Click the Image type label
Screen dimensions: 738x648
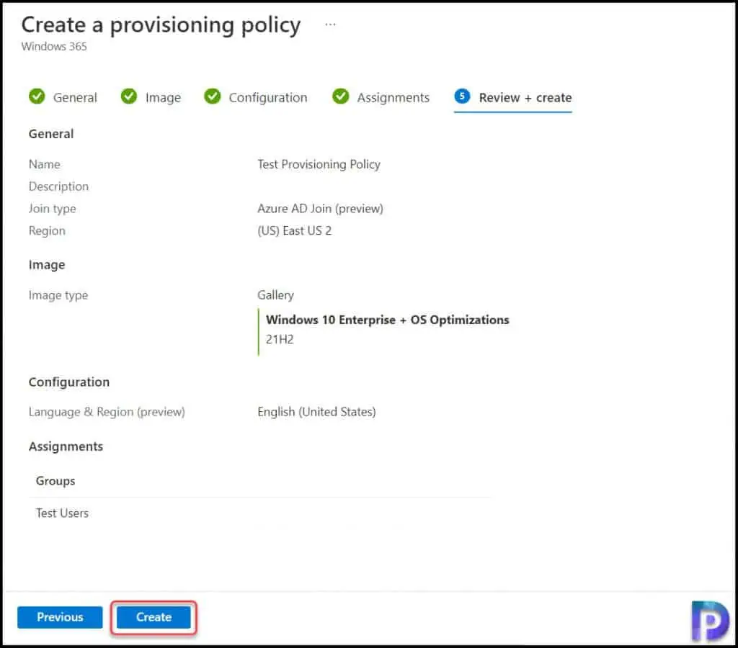(58, 295)
